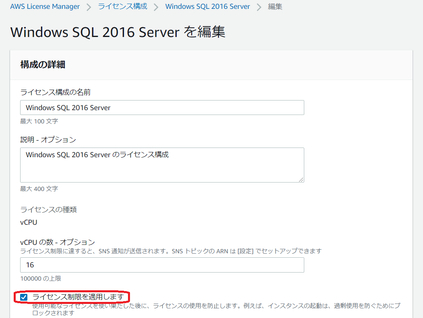Go to ライセンス構成 breadcrumb link

click(122, 6)
